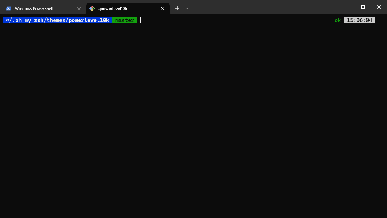Click the green ok exit-status indicator
The width and height of the screenshot is (387, 218).
pyautogui.click(x=337, y=20)
